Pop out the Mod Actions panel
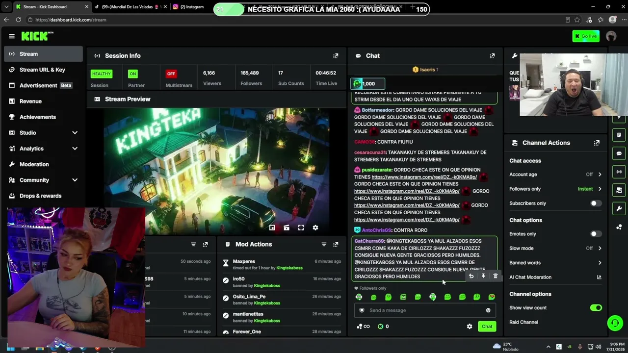This screenshot has height=353, width=628. pos(336,244)
